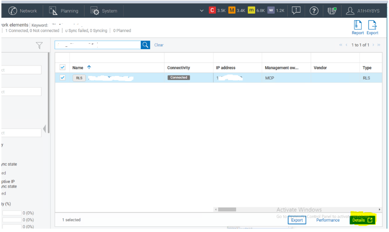Image resolution: width=389 pixels, height=232 pixels.
Task: Go to next page arrow
Action: tap(373, 45)
